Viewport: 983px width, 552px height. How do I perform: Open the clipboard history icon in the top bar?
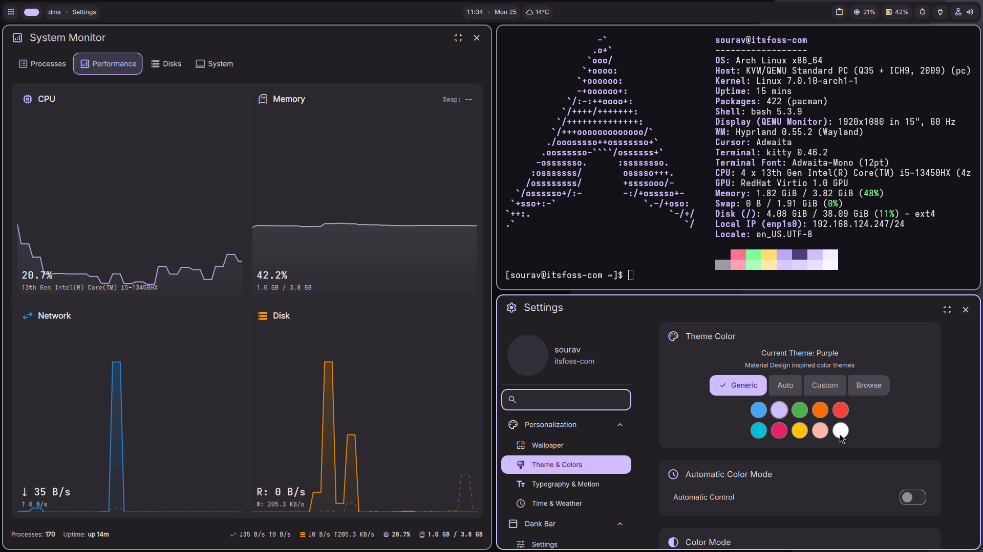839,12
